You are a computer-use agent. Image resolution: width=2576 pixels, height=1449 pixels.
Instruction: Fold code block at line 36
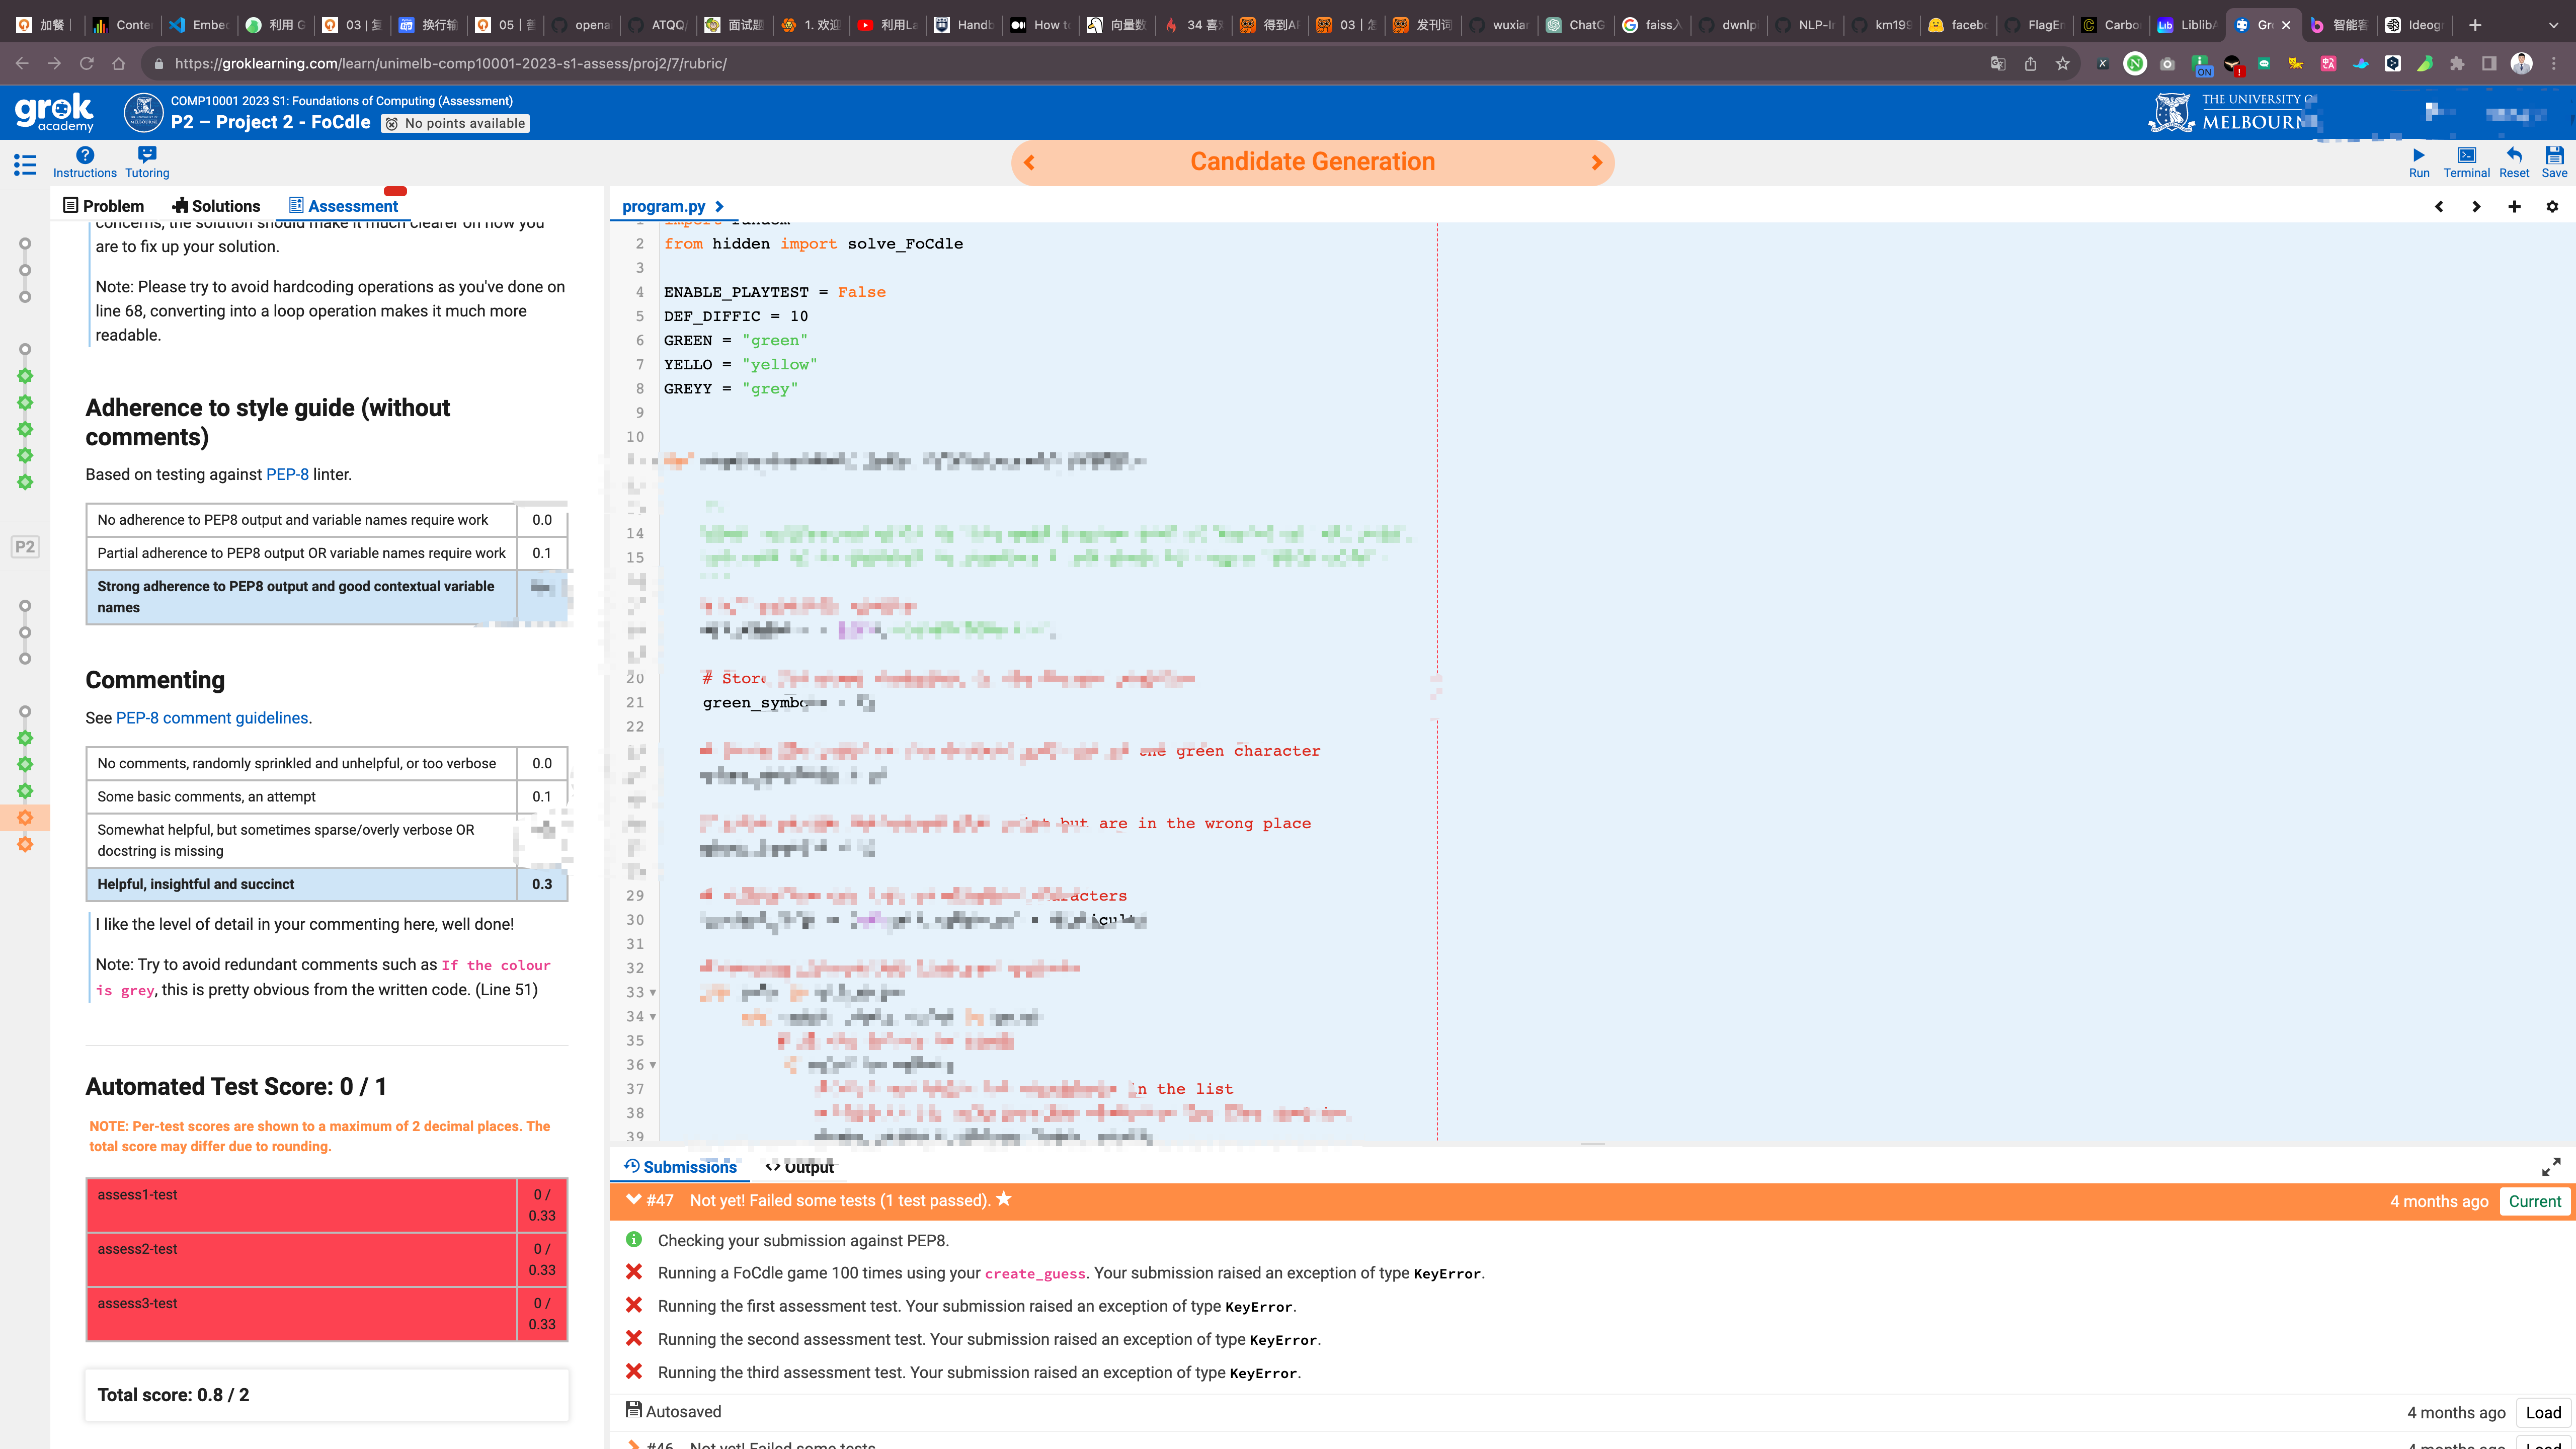[653, 1065]
